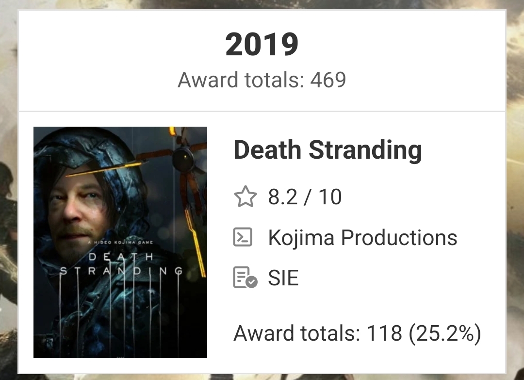Click the 8.2 / 10 rating value

305,198
